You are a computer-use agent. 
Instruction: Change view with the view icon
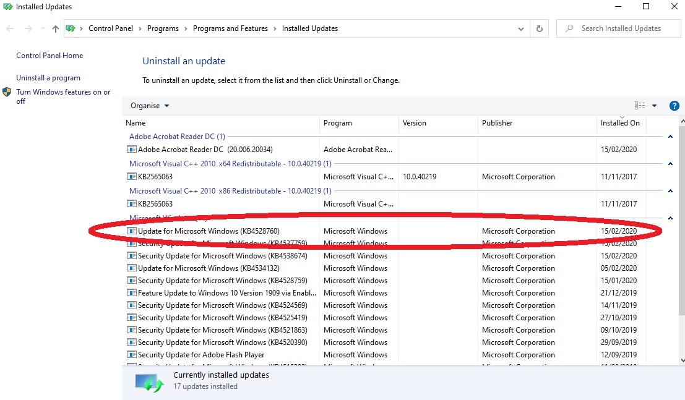pyautogui.click(x=640, y=105)
